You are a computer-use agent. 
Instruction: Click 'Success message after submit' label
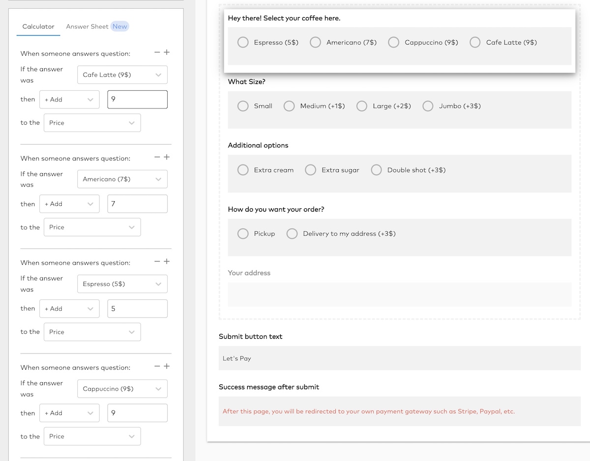tap(269, 387)
